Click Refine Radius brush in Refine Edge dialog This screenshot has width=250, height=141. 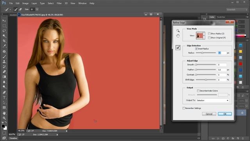click(178, 47)
